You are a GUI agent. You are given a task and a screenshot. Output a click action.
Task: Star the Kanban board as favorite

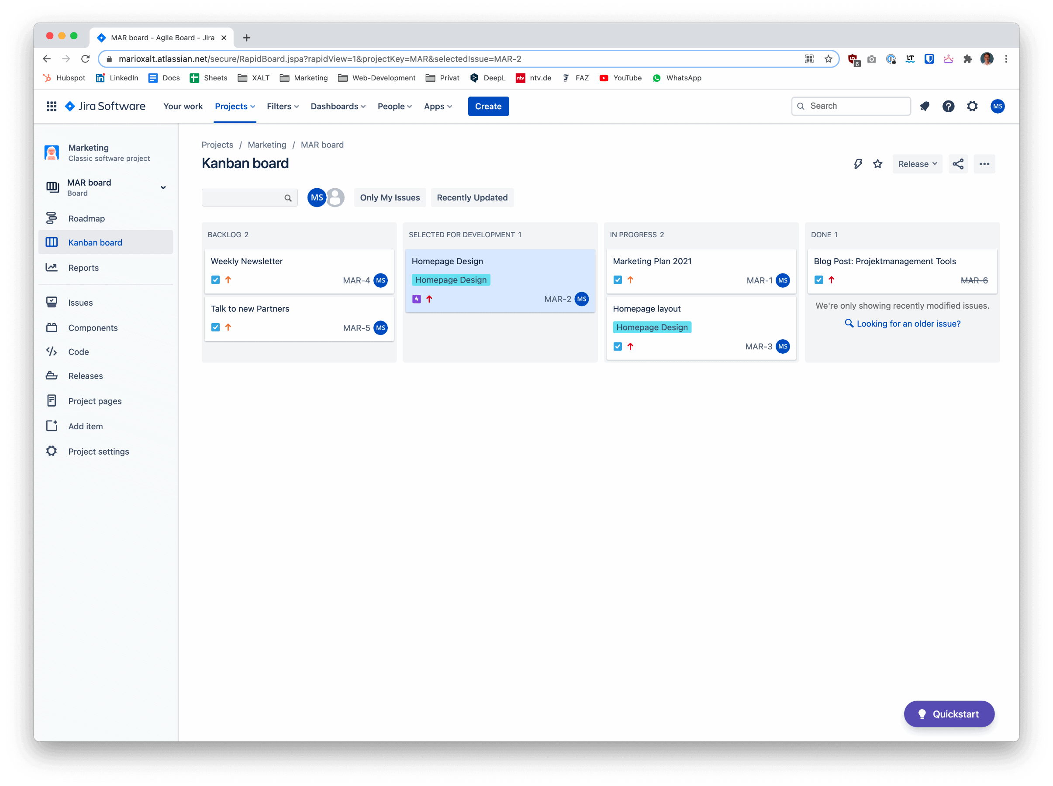click(877, 164)
